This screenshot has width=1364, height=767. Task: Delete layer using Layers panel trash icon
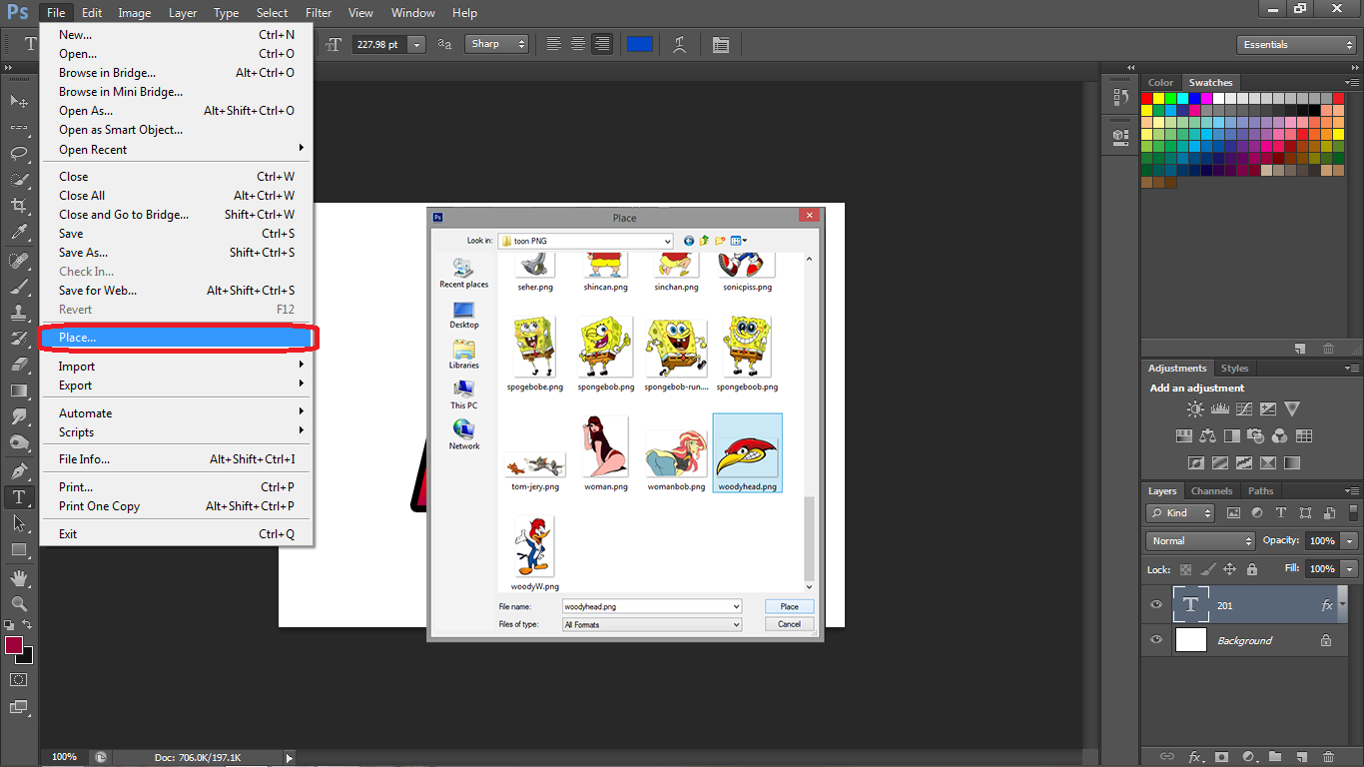click(x=1328, y=757)
